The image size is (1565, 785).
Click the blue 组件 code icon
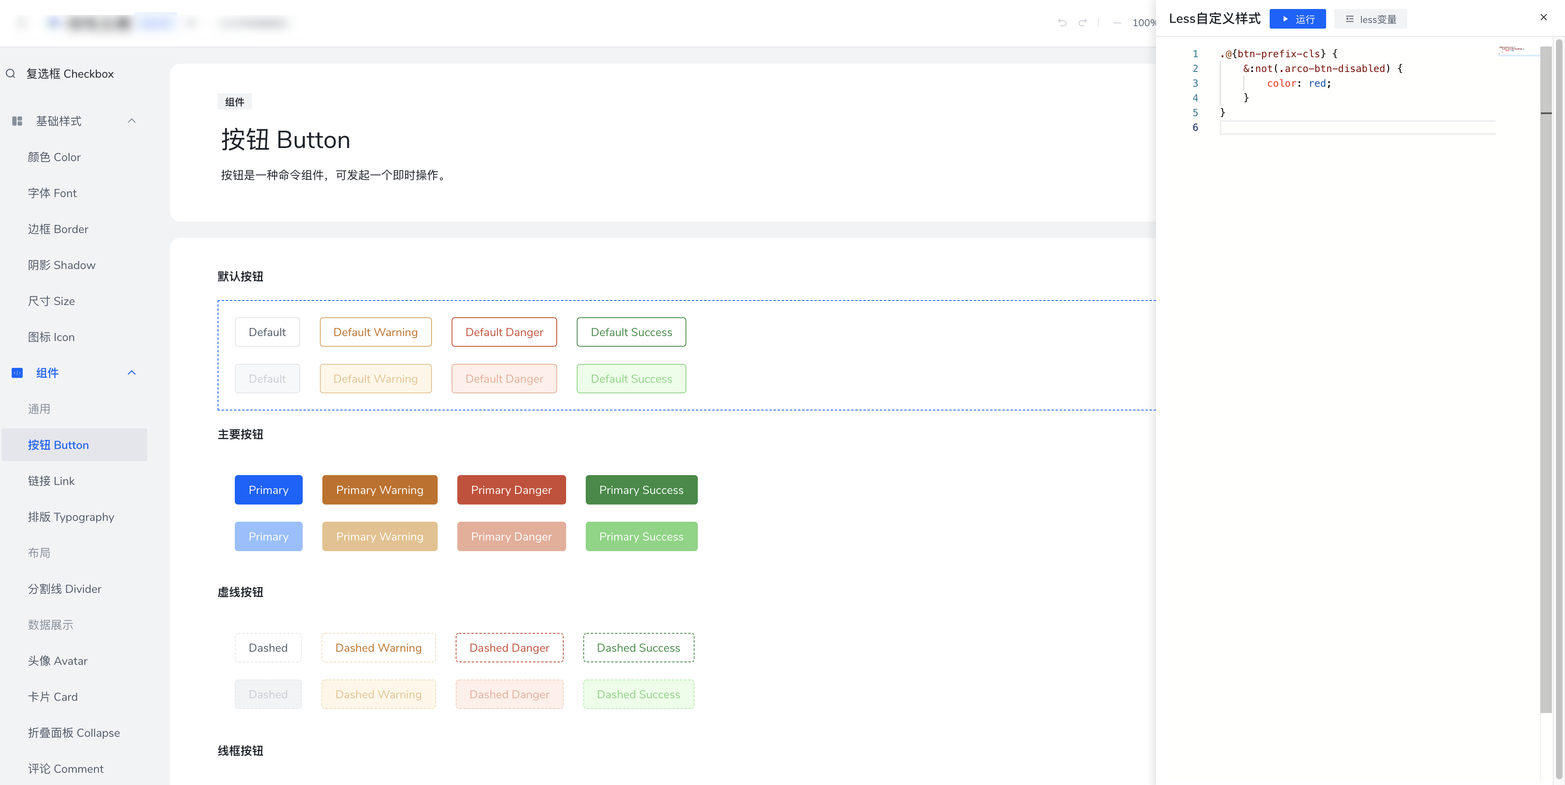pos(17,373)
